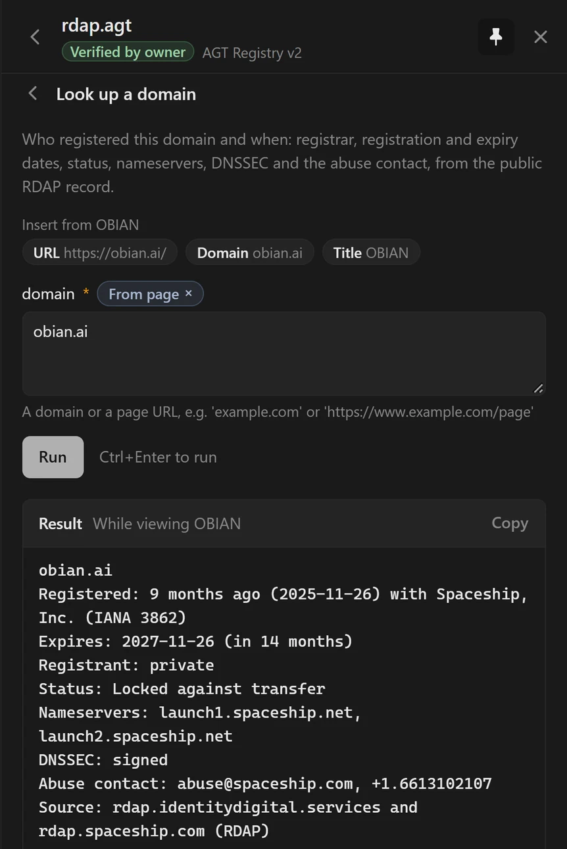Click the Registered: 9 months ago line
Screen dimensions: 567x849
coord(283,605)
